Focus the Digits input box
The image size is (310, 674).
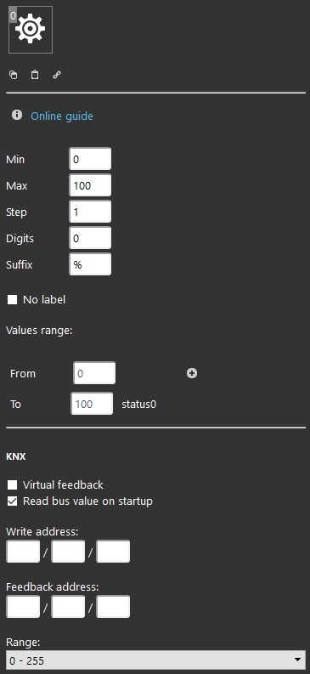pyautogui.click(x=90, y=238)
